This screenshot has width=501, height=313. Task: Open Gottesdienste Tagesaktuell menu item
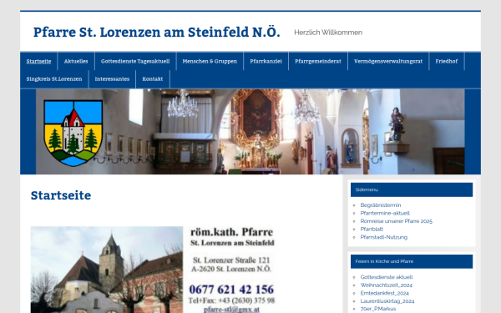[135, 61]
